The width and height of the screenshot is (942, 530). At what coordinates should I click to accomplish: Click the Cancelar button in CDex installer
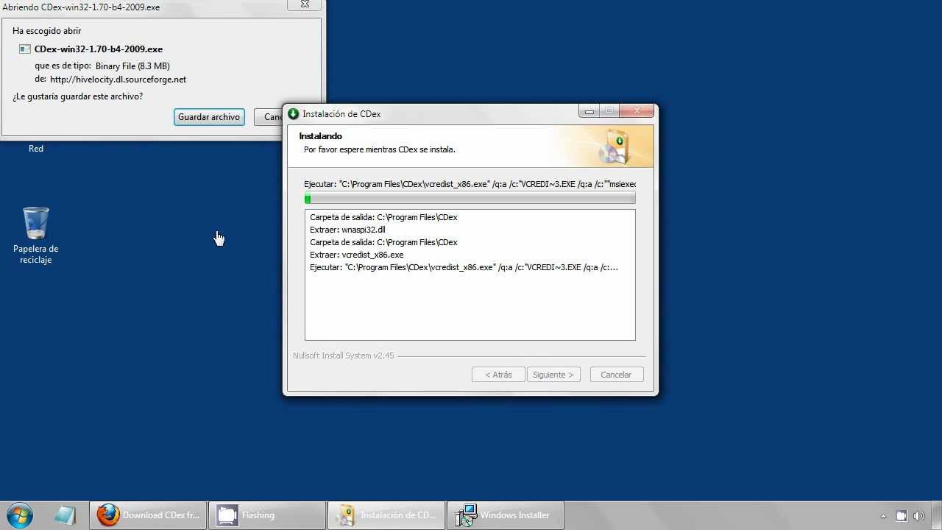click(616, 375)
